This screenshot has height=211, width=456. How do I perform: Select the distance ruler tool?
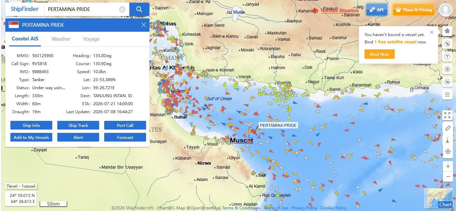(447, 128)
